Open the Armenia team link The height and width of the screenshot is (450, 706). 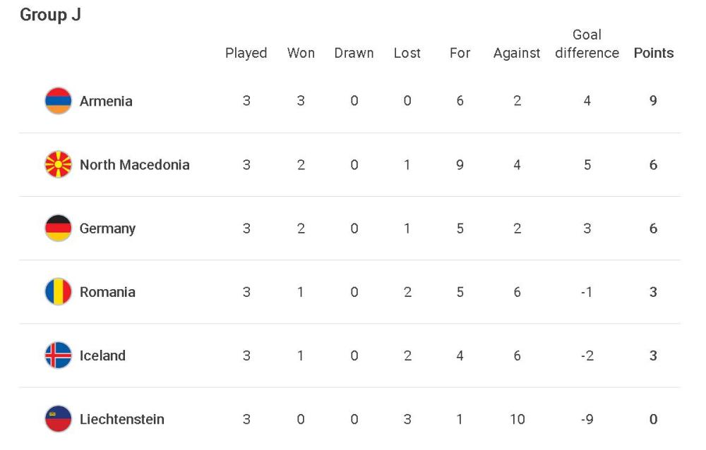(x=106, y=101)
